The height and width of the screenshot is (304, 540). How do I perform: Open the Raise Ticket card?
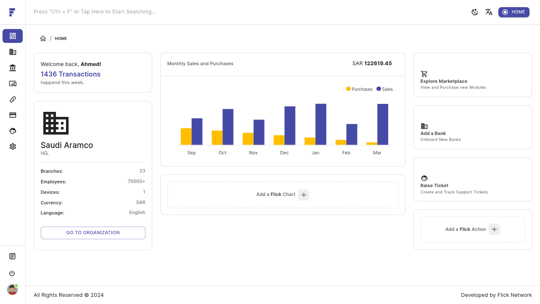[473, 179]
